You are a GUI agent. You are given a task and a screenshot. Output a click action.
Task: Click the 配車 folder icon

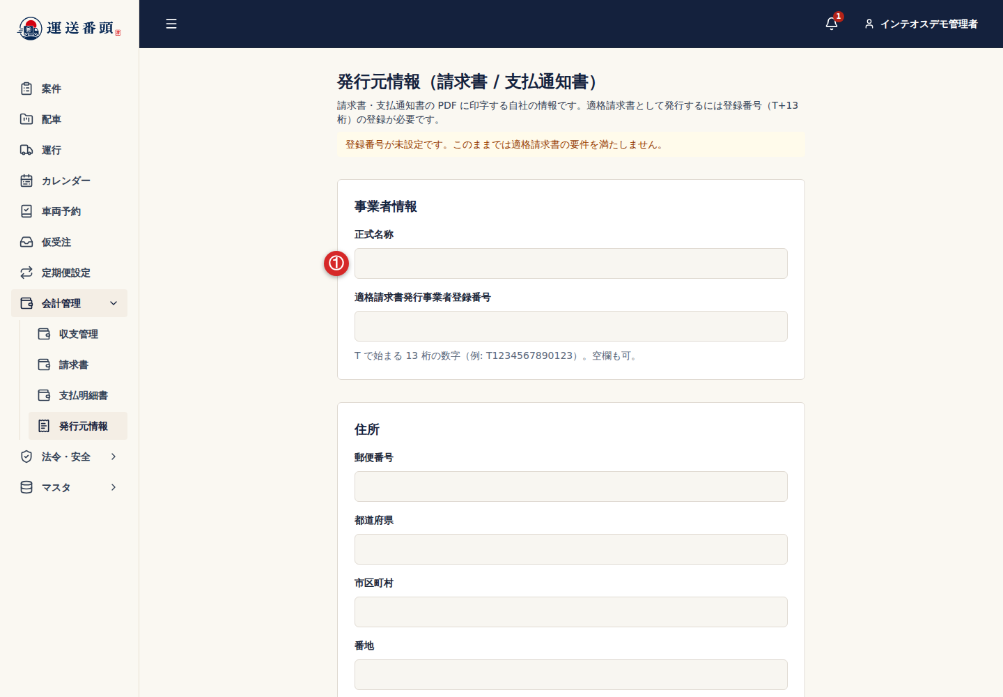tap(26, 119)
